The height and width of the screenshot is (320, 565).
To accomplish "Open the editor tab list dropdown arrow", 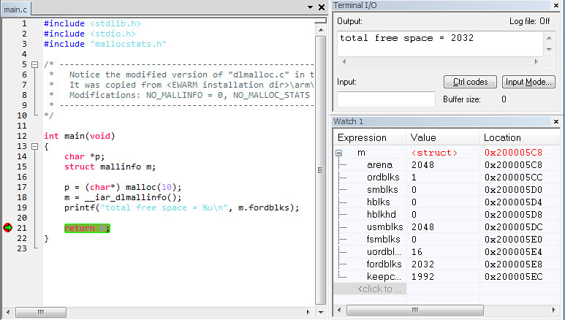I will coord(310,7).
